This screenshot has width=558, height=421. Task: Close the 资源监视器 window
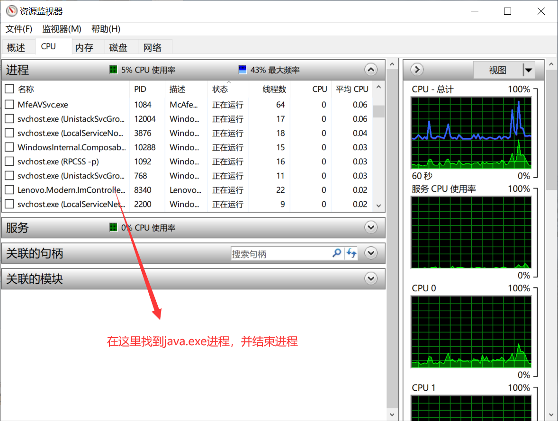point(541,11)
